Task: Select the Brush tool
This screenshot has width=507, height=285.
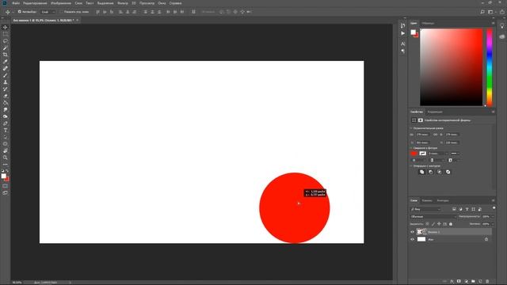Action: click(x=6, y=75)
